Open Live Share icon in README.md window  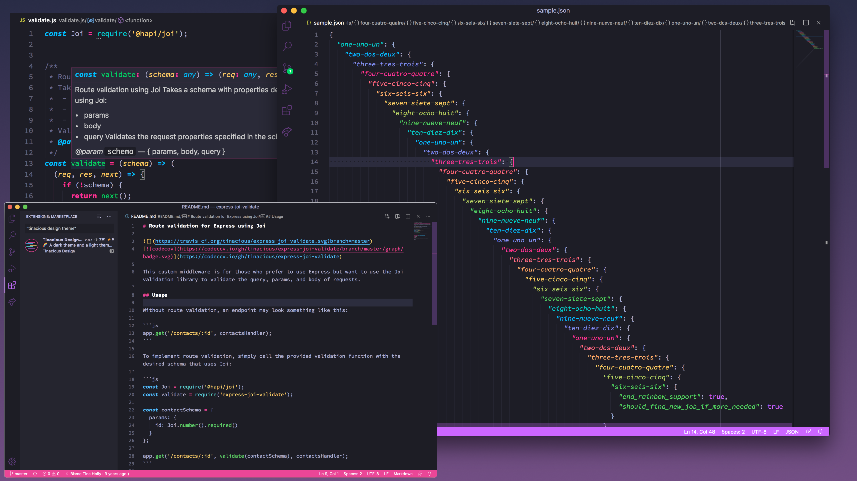12,302
